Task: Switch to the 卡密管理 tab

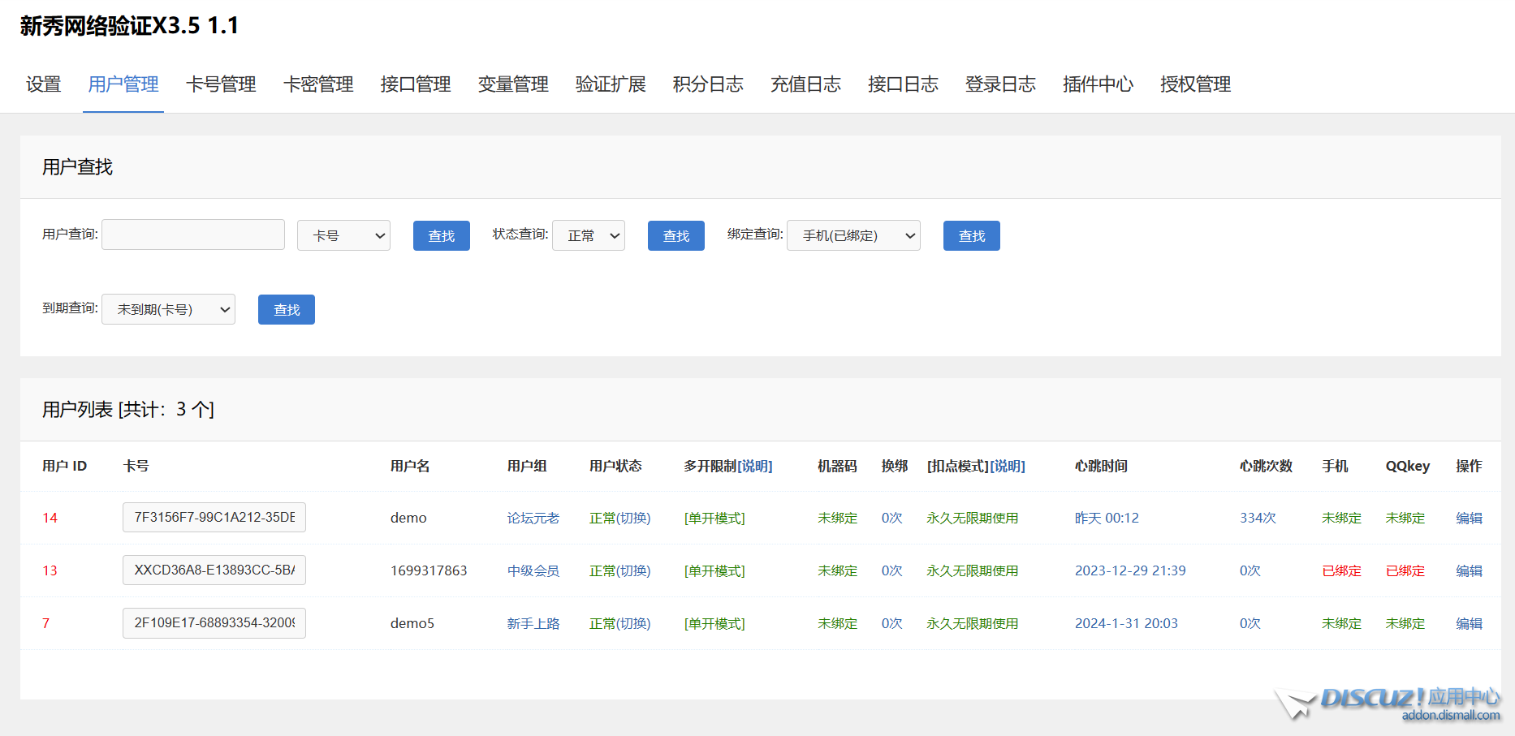Action: [x=318, y=84]
